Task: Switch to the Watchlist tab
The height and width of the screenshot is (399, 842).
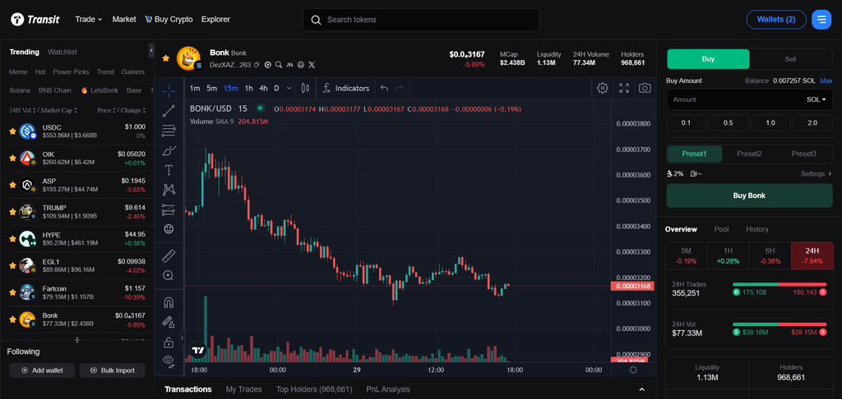Action: tap(62, 52)
